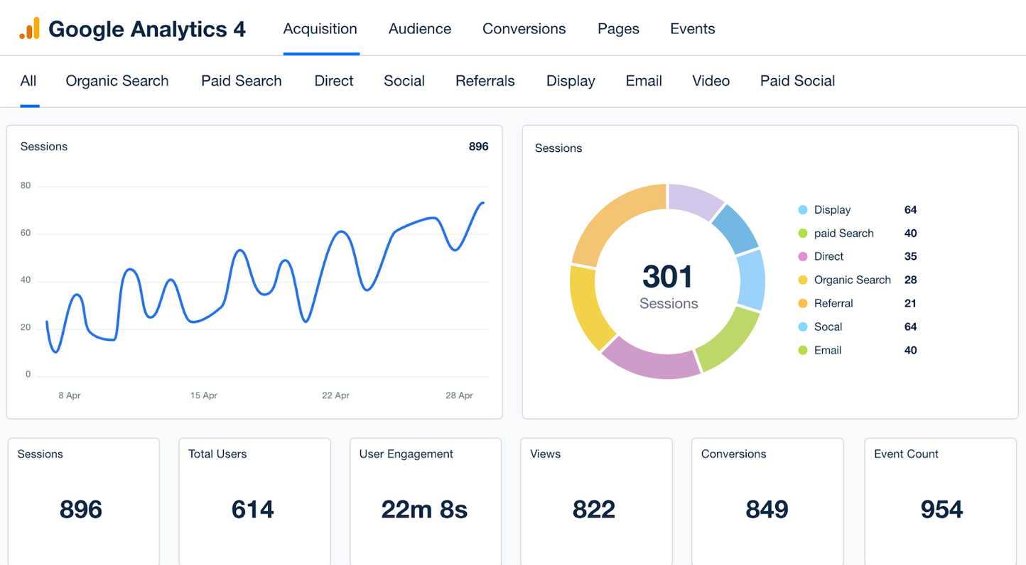Filter sessions by Direct channel
This screenshot has width=1026, height=565.
(x=333, y=81)
